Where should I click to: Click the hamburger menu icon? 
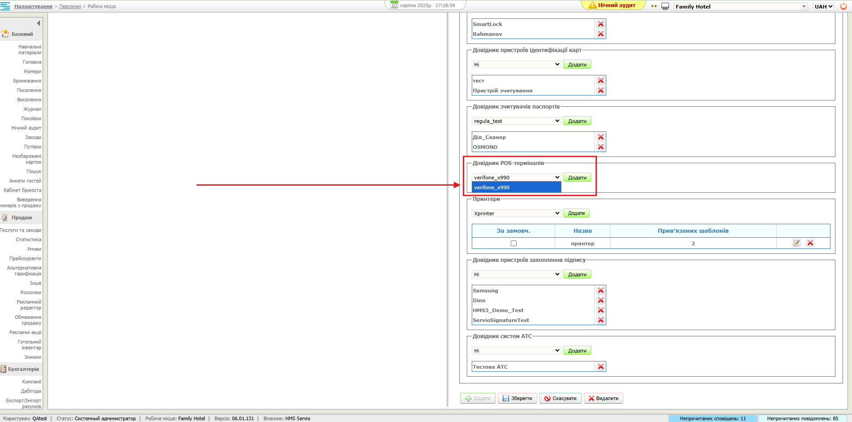[5, 6]
